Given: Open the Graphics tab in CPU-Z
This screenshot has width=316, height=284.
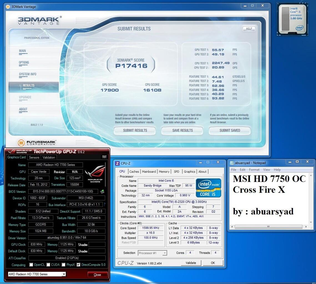Looking at the screenshot, I should click(x=189, y=172).
